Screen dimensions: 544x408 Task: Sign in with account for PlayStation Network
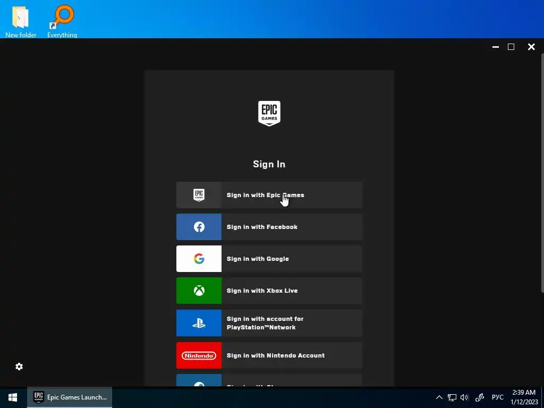click(269, 323)
